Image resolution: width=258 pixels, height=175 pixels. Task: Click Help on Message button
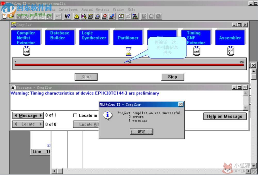click(225, 116)
